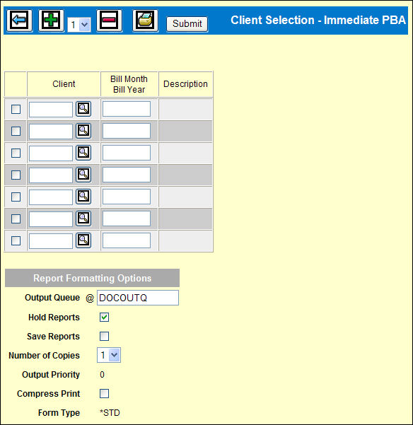Click the second row Bill Month field
413x425 pixels.
127,131
